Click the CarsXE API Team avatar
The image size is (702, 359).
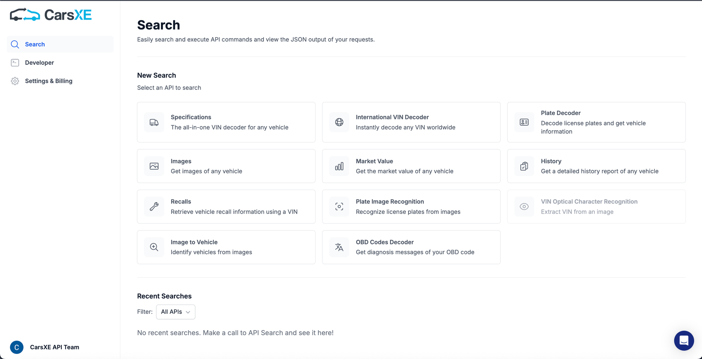pyautogui.click(x=16, y=347)
